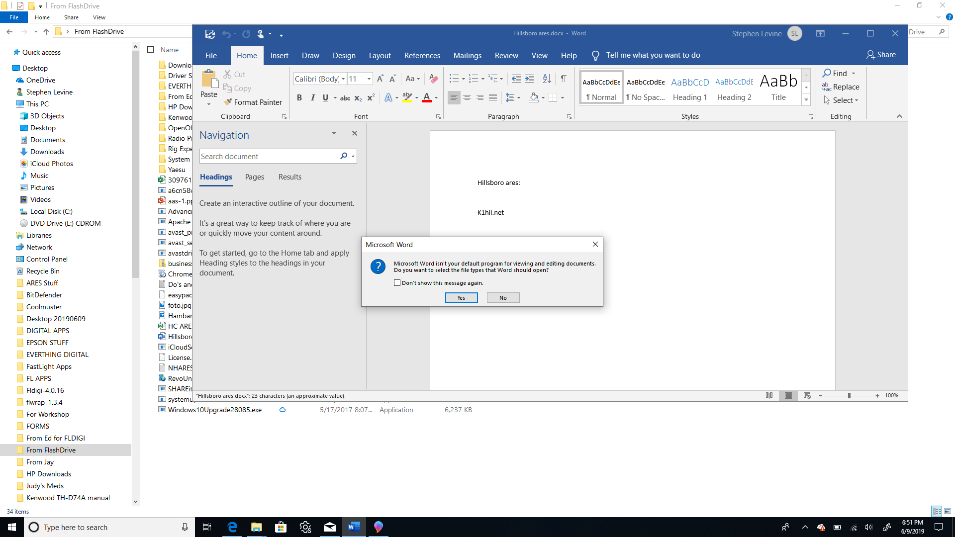The height and width of the screenshot is (537, 955).
Task: Open the font name dropdown
Action: tap(343, 79)
